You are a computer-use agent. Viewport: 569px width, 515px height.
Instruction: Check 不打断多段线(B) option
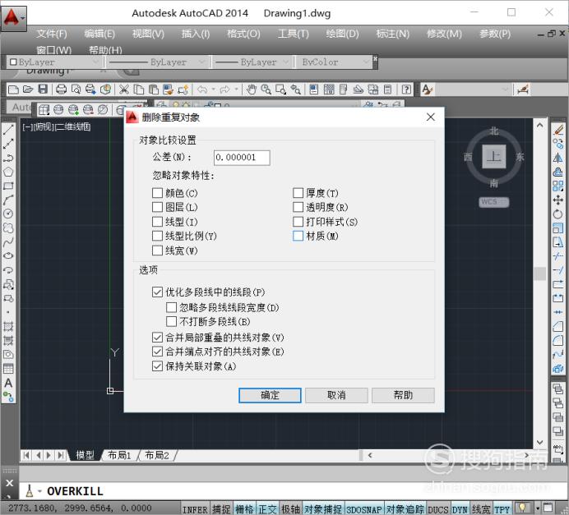[171, 321]
